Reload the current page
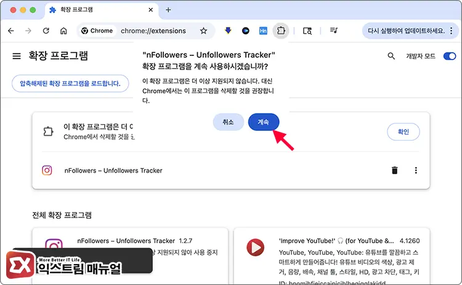The image size is (462, 285). (46, 31)
